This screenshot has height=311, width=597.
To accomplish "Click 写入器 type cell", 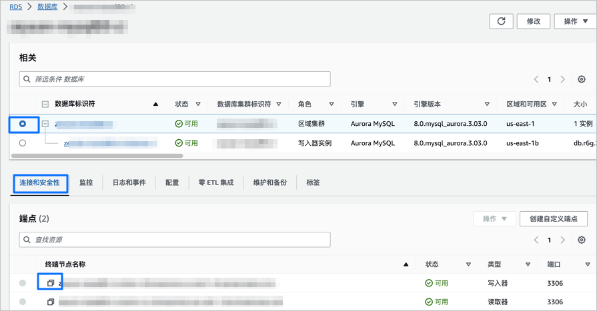I will click(x=498, y=283).
